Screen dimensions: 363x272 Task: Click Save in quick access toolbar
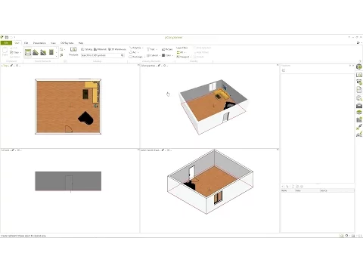click(7, 37)
